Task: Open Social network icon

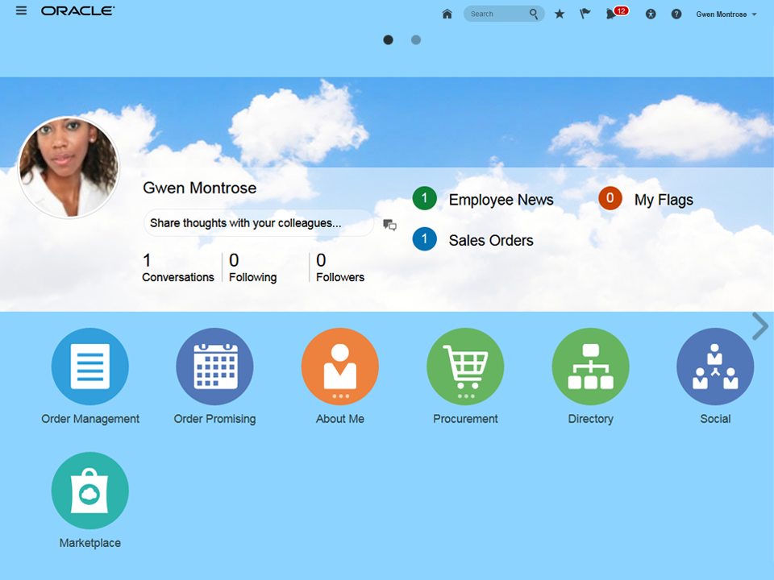Action: point(715,367)
